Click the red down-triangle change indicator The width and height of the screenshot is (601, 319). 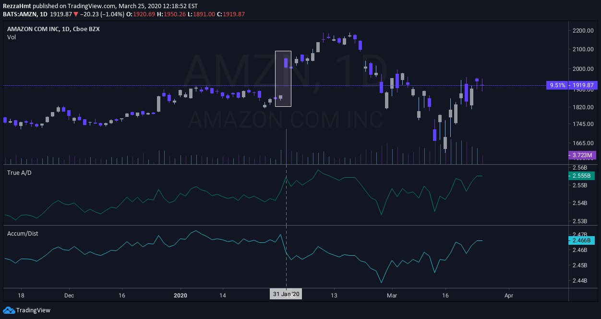tap(76, 14)
